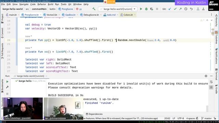This screenshot has width=219, height=123.
Task: Open the Git menu
Action: tap(70, 4)
